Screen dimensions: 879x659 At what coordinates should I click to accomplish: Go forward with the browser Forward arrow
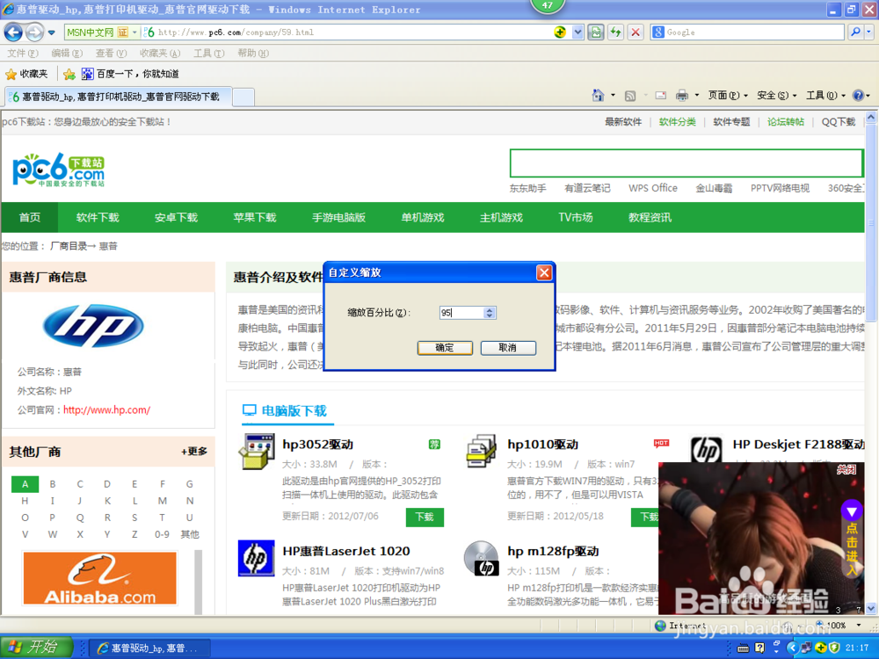[34, 33]
